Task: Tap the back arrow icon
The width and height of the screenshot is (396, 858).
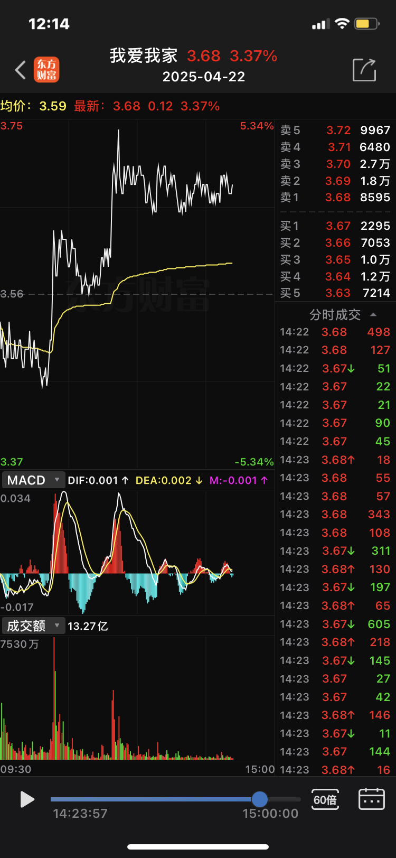Action: pos(20,70)
